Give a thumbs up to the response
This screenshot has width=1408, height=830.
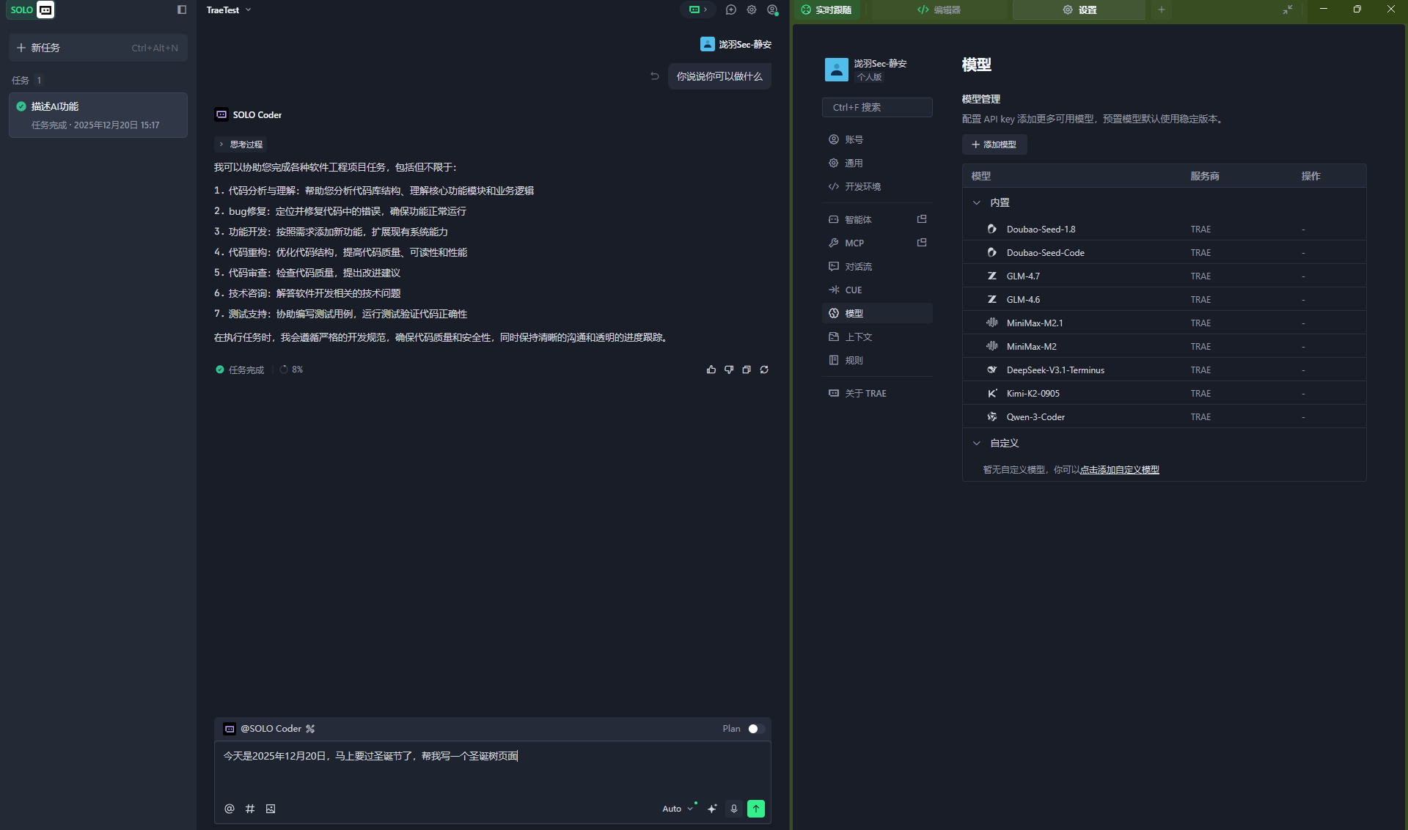(711, 370)
